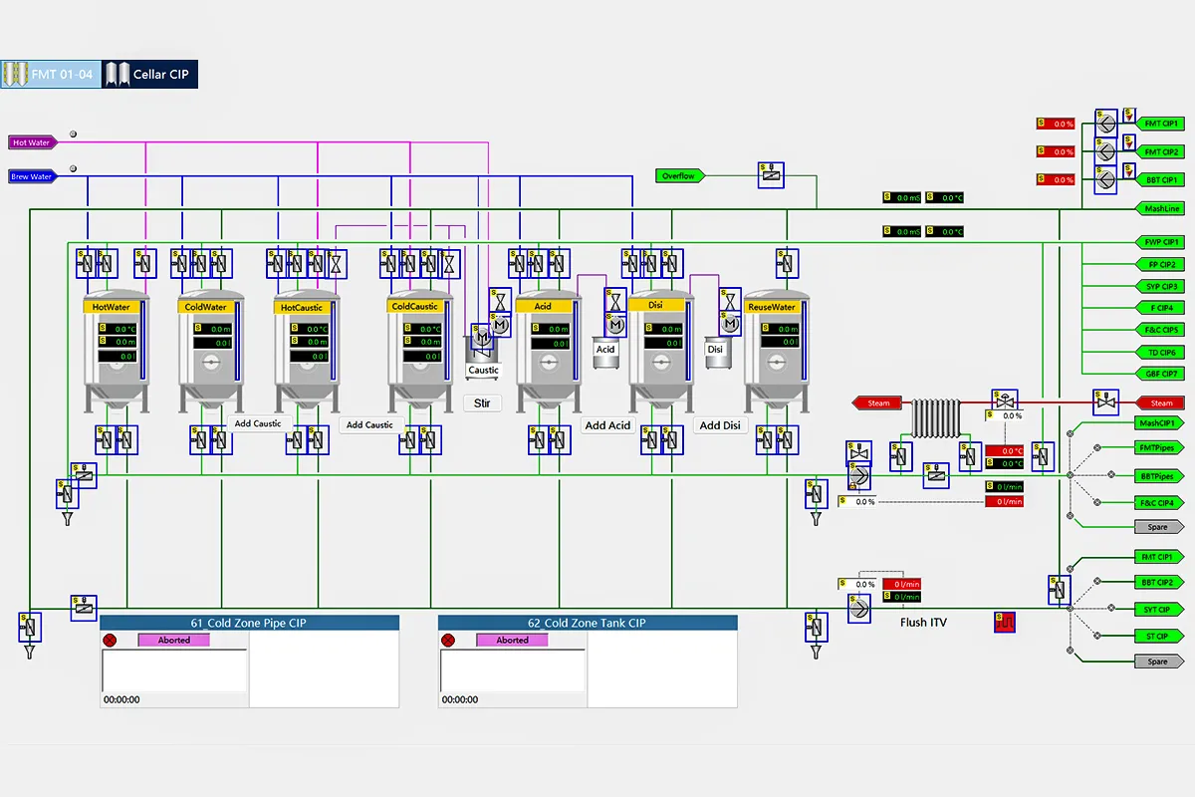Select the BBT CIP1 supply pump
This screenshot has width=1195, height=797.
tap(1105, 179)
